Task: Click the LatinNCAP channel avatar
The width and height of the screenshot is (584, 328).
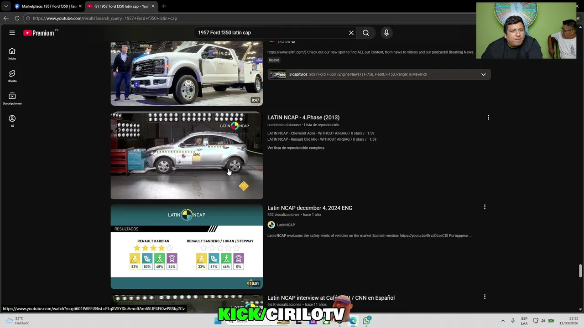Action: click(271, 225)
